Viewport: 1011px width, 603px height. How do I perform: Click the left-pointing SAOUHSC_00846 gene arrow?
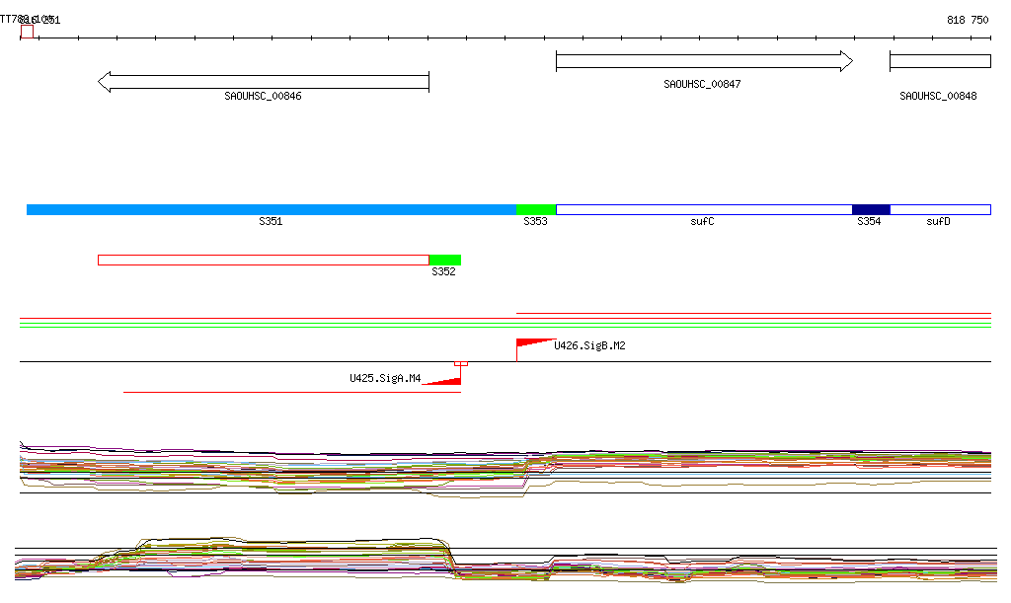pos(264,82)
